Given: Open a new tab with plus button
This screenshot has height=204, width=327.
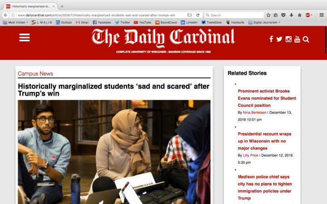Looking at the screenshot, I should 62,7.
